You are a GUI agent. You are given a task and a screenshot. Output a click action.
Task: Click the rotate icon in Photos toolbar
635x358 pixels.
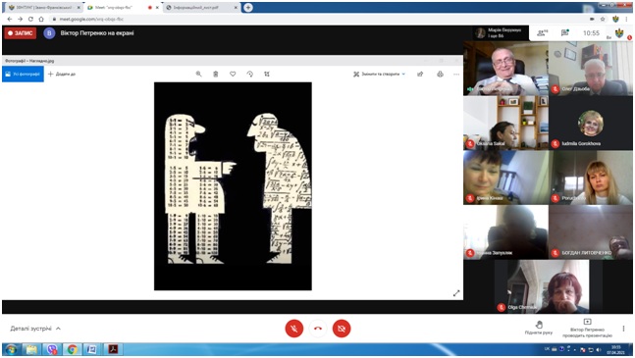249,74
